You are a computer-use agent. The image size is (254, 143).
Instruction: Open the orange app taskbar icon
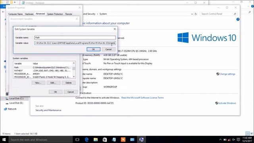(123, 139)
